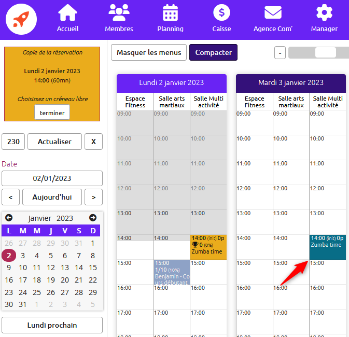349x337 pixels.
Task: Open the Accueil home icon
Action: (x=67, y=12)
